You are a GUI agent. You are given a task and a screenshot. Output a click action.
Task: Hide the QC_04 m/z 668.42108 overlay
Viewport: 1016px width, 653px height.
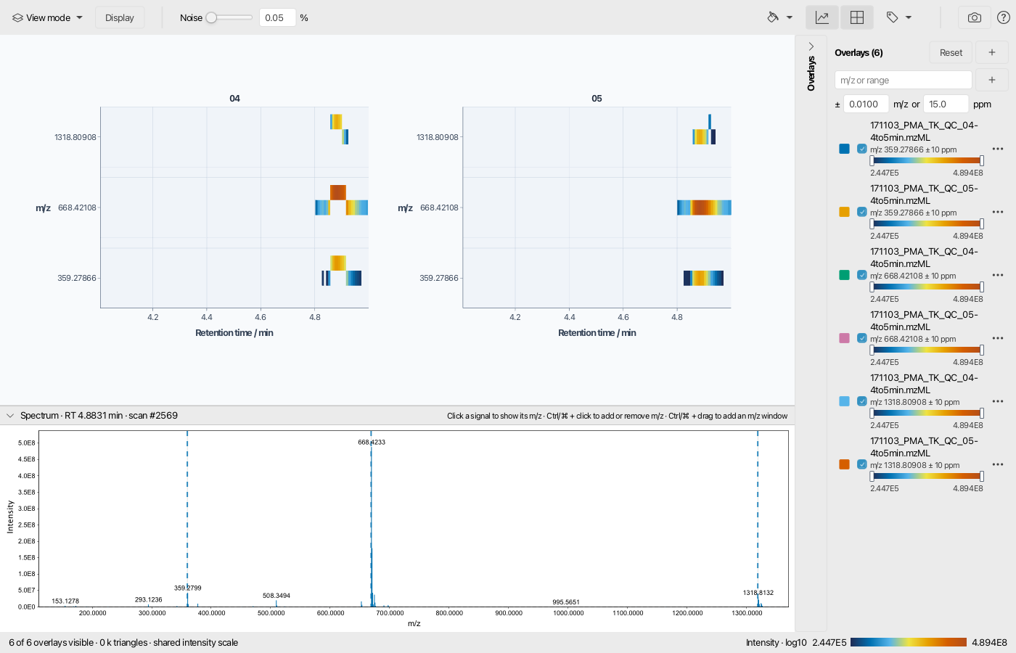click(x=862, y=275)
